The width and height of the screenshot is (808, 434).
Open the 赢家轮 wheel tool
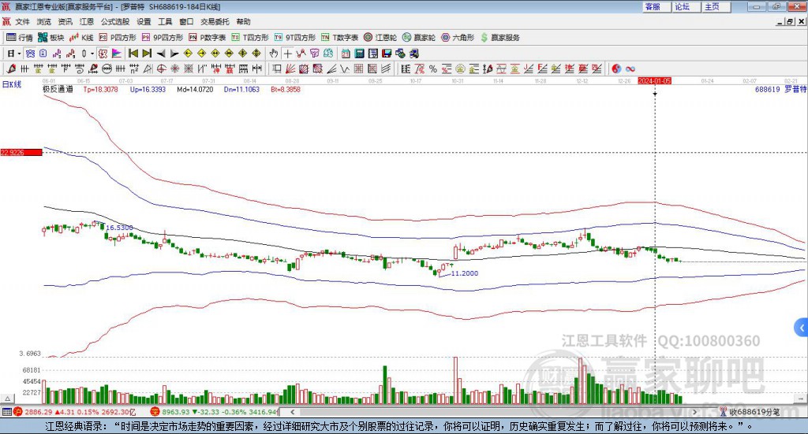419,38
